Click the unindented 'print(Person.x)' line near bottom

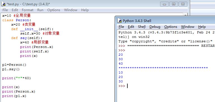click(19, 91)
